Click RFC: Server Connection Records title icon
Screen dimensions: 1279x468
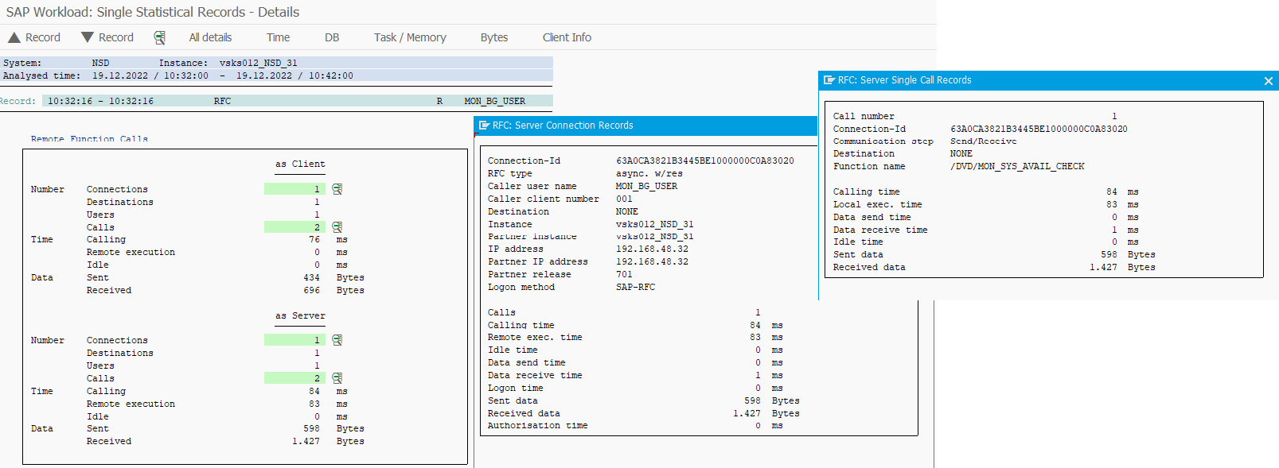coord(484,126)
